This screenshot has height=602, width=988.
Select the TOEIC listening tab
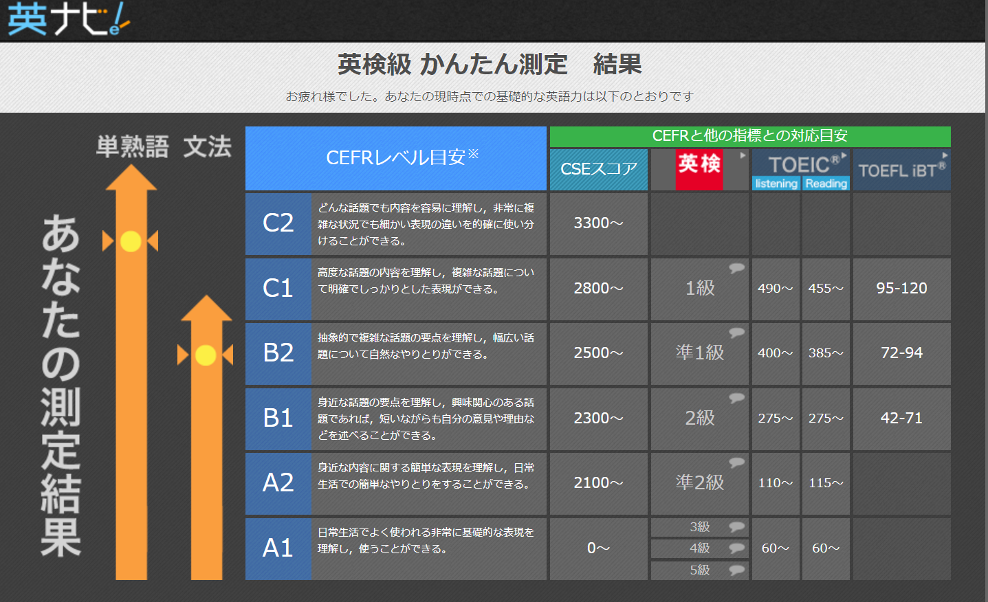pos(776,183)
